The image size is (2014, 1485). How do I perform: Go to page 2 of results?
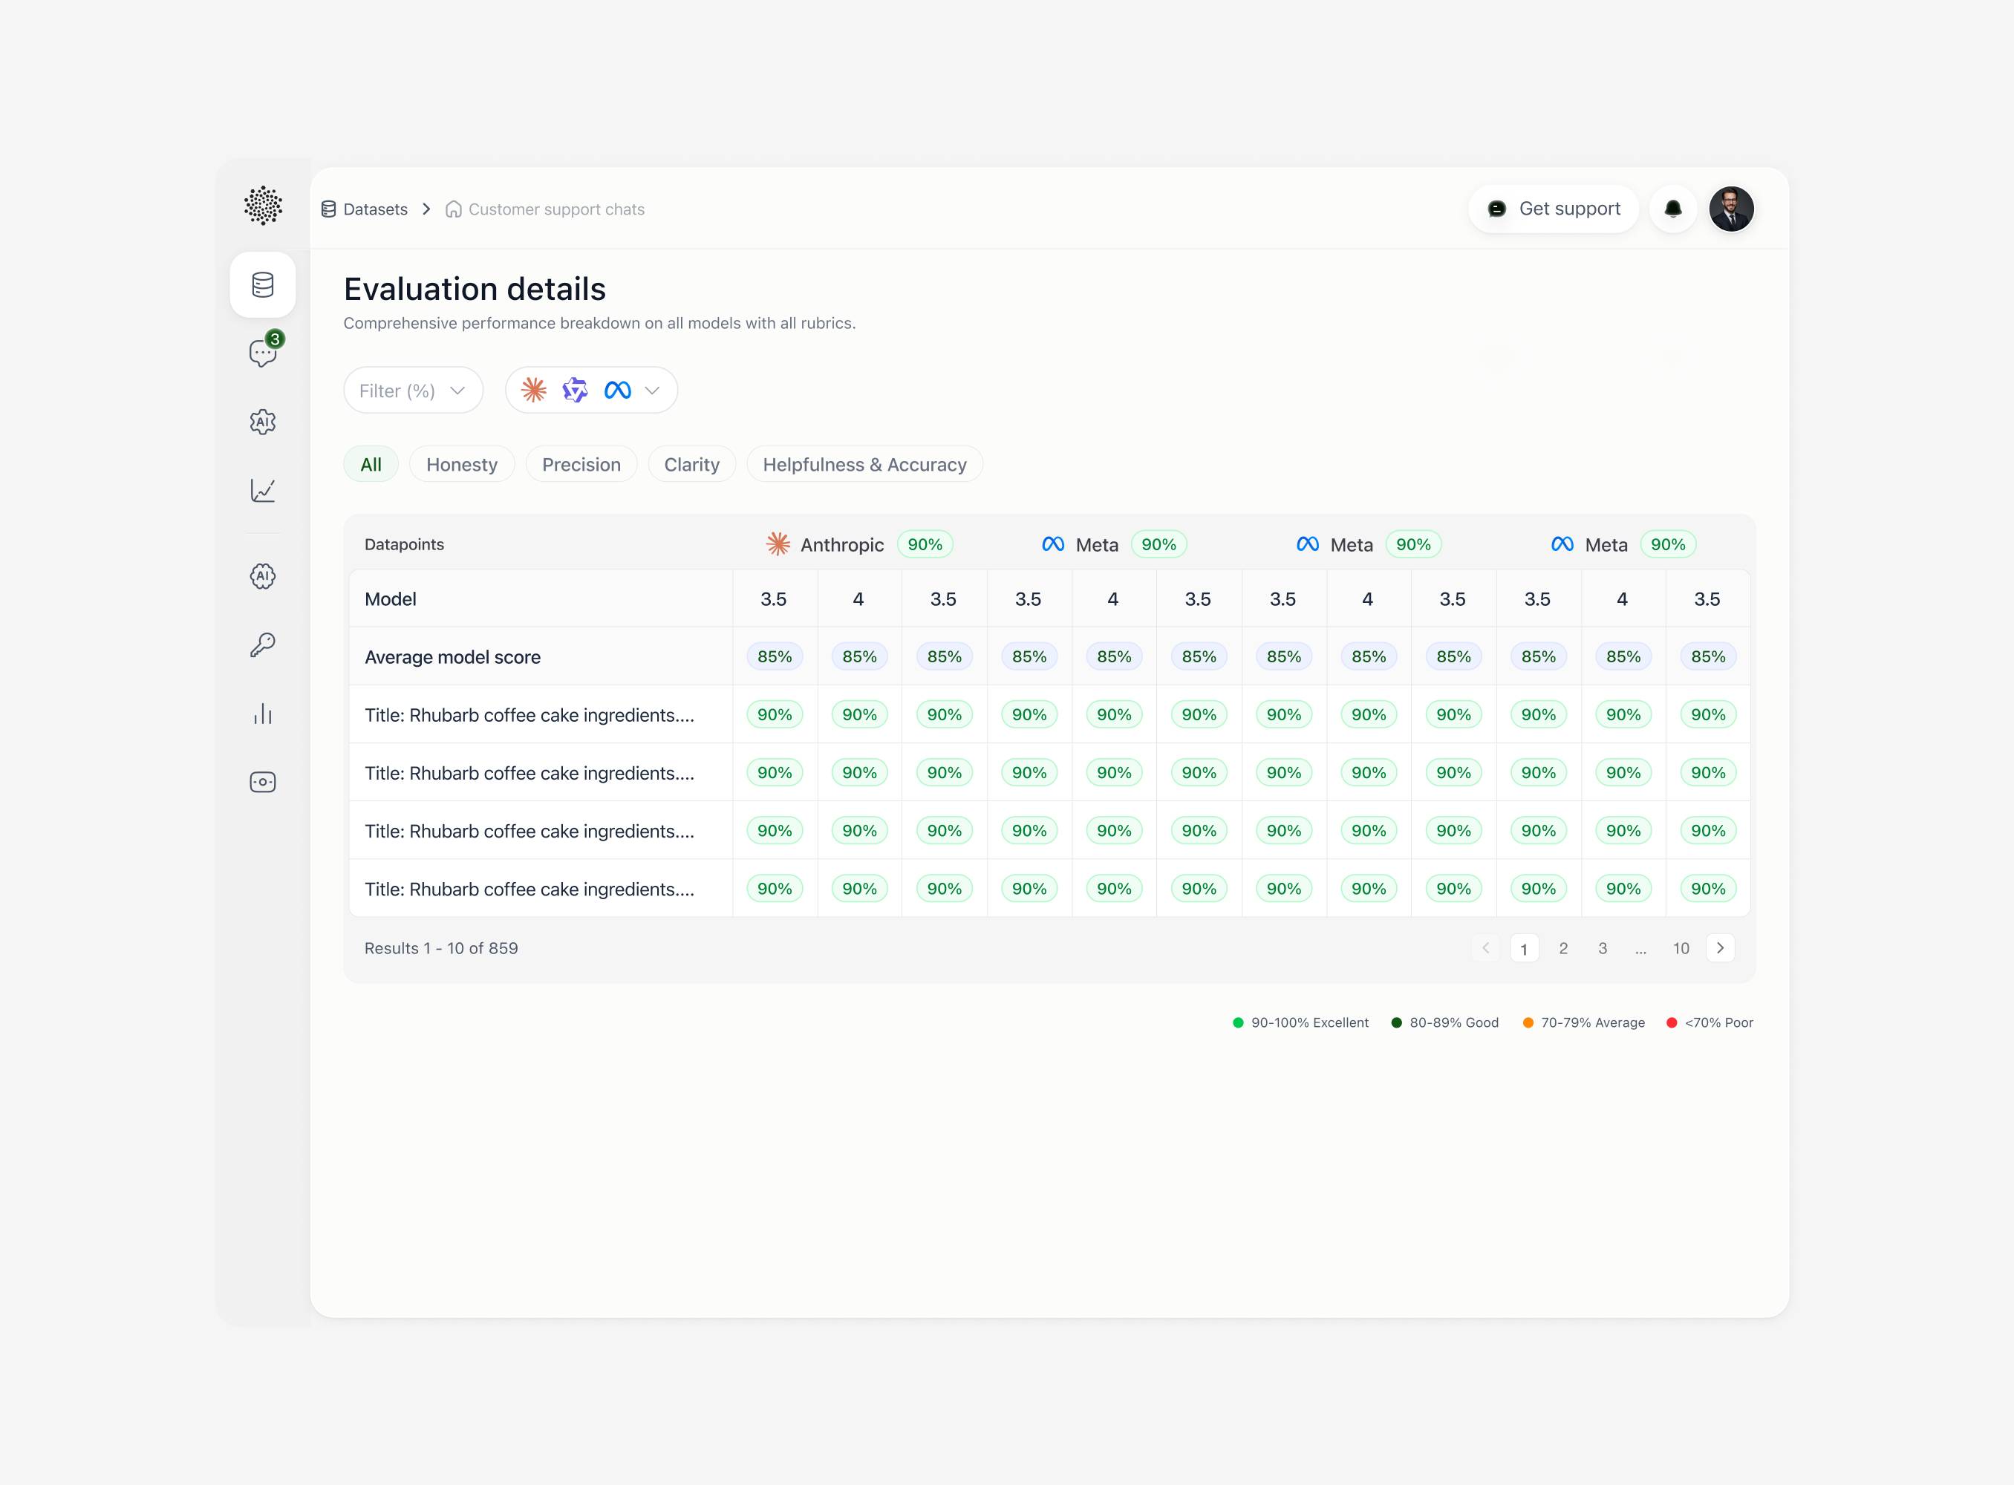click(x=1563, y=948)
